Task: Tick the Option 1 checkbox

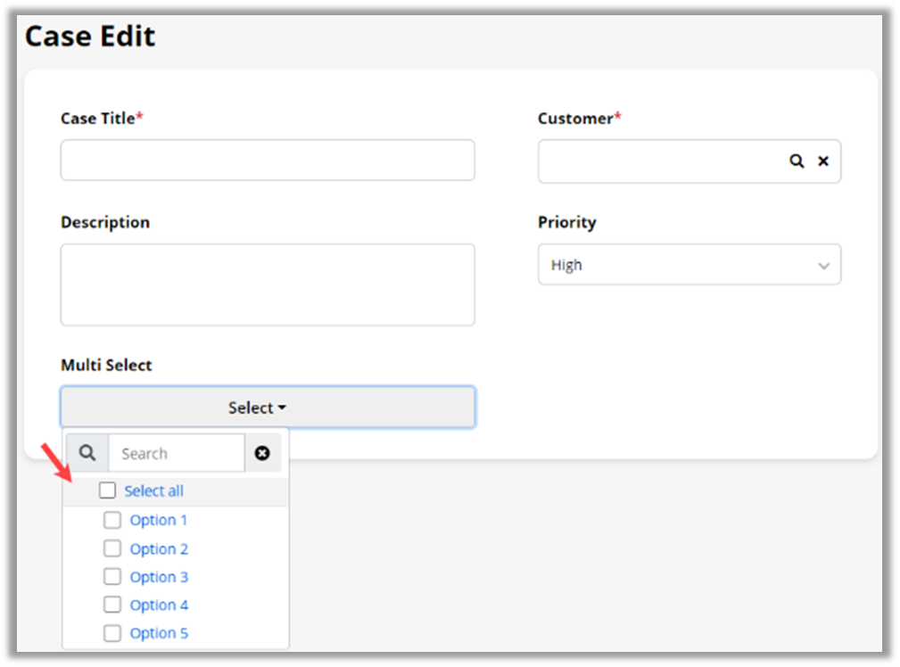Action: click(112, 520)
